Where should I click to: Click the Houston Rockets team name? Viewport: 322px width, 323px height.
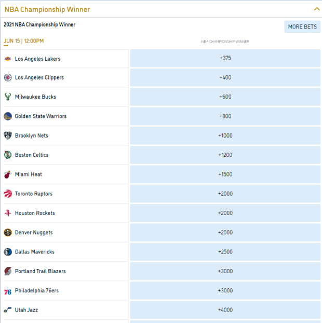pyautogui.click(x=35, y=213)
